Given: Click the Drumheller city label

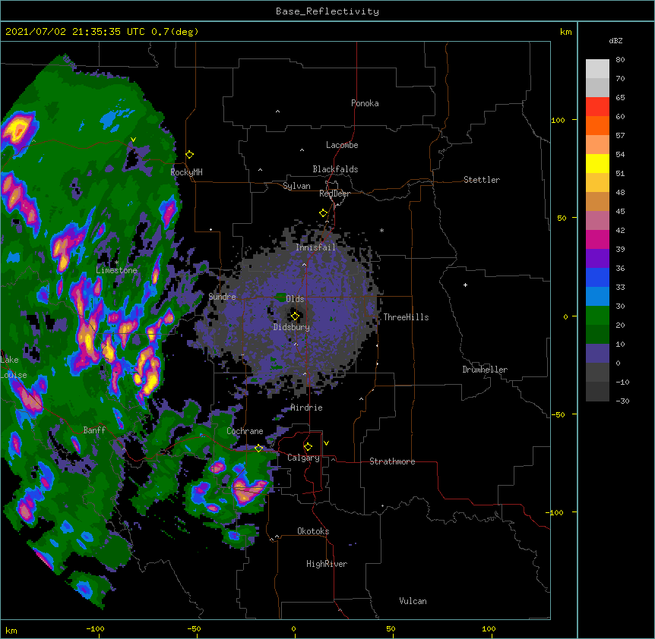Looking at the screenshot, I should [x=485, y=370].
